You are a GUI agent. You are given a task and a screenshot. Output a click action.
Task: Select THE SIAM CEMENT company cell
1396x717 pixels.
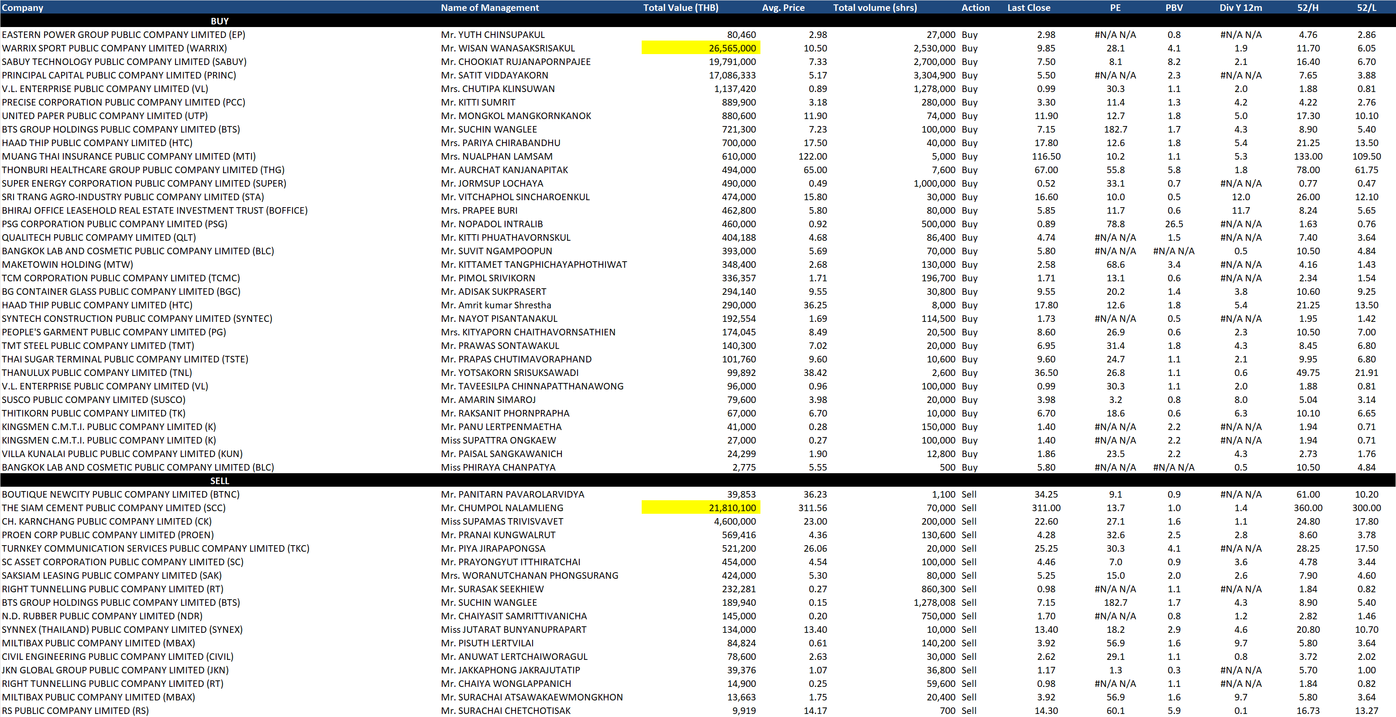(x=113, y=508)
